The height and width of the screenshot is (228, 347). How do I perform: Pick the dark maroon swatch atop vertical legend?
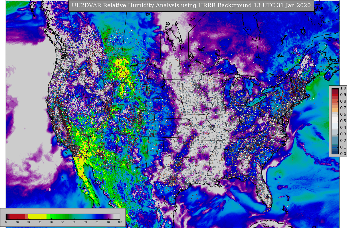click(335, 89)
